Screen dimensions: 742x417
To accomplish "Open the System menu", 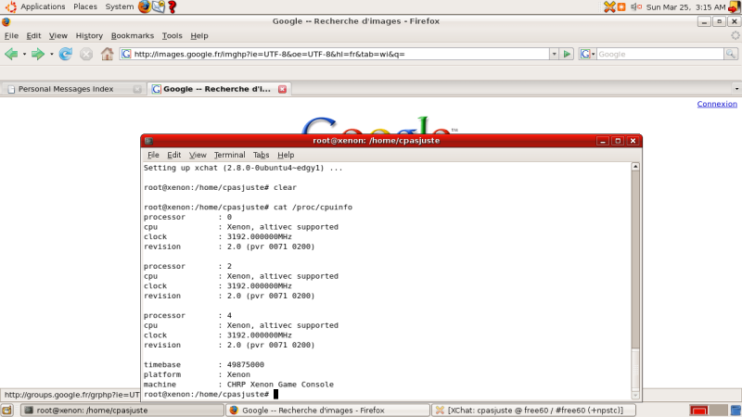I will click(120, 6).
